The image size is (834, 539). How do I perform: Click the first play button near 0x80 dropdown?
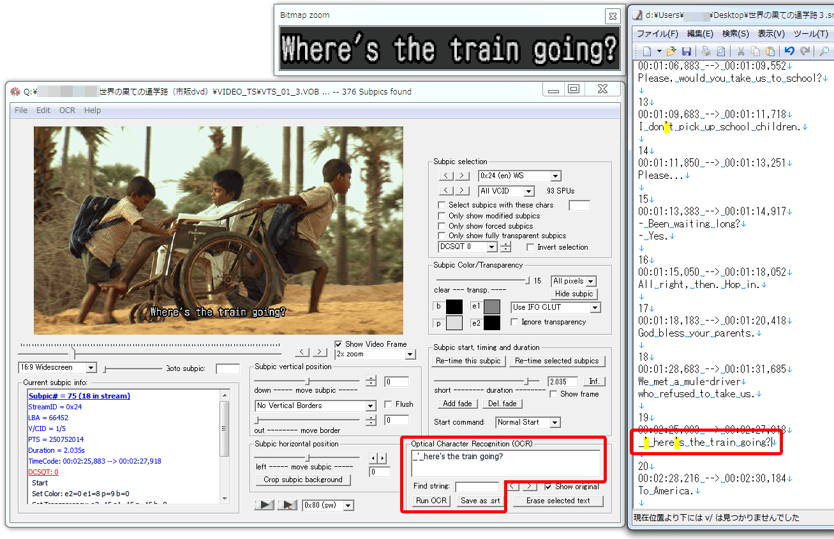(x=264, y=505)
